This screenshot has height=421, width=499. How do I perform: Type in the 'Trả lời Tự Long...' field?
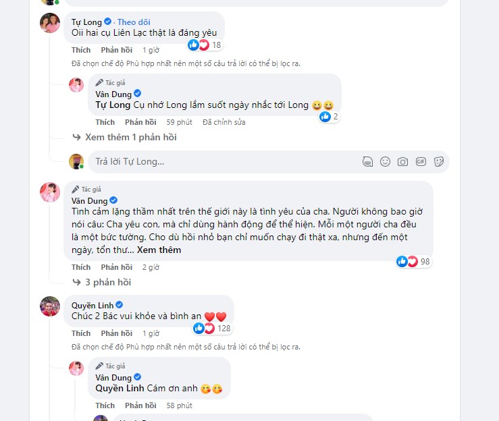[223, 162]
